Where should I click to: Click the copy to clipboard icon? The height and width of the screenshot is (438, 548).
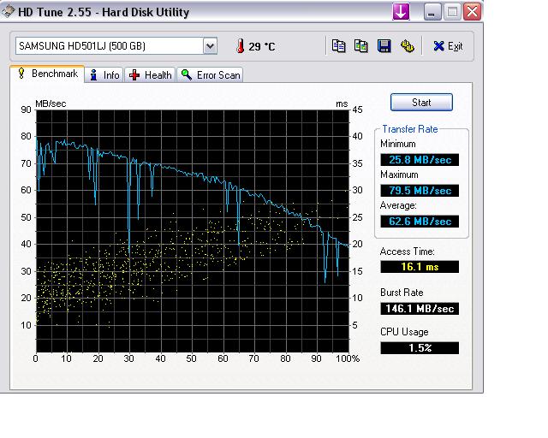click(338, 46)
